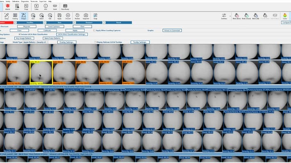Show Blobs (All) overlay icon
This screenshot has width=291, height=163.
(x=256, y=16)
